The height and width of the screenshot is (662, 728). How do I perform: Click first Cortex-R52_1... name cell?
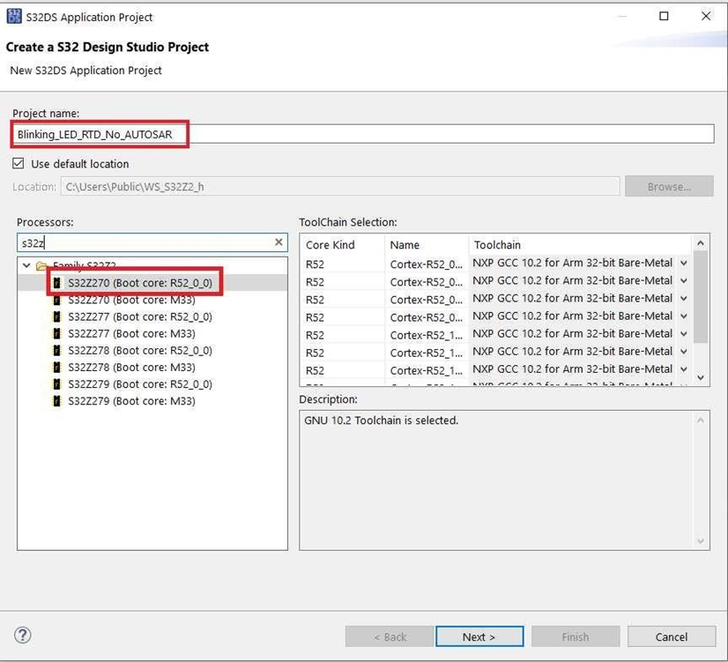coord(427,335)
